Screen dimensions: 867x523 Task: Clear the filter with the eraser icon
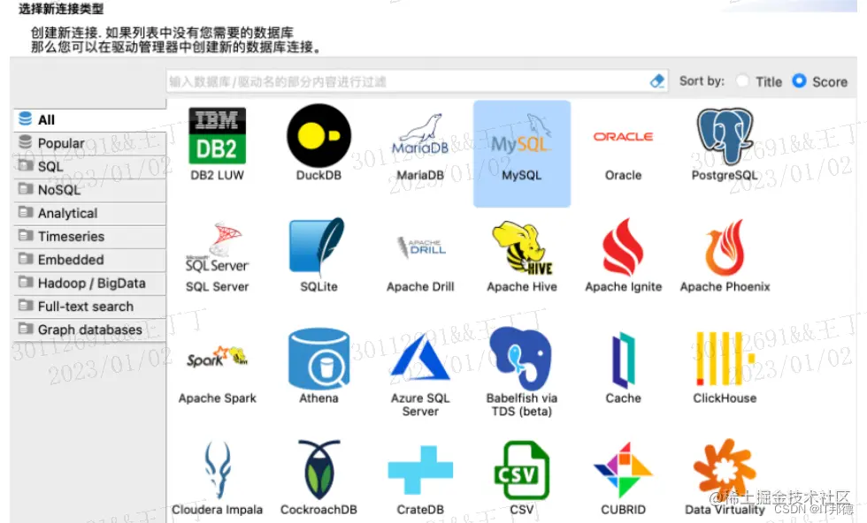656,81
